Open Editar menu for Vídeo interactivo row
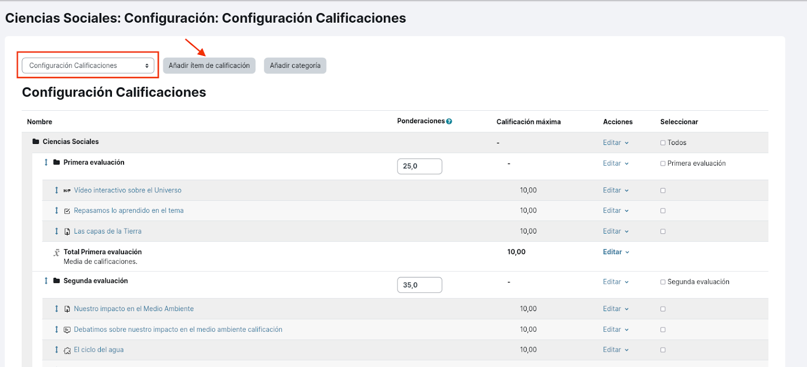The width and height of the screenshot is (807, 367). [616, 190]
